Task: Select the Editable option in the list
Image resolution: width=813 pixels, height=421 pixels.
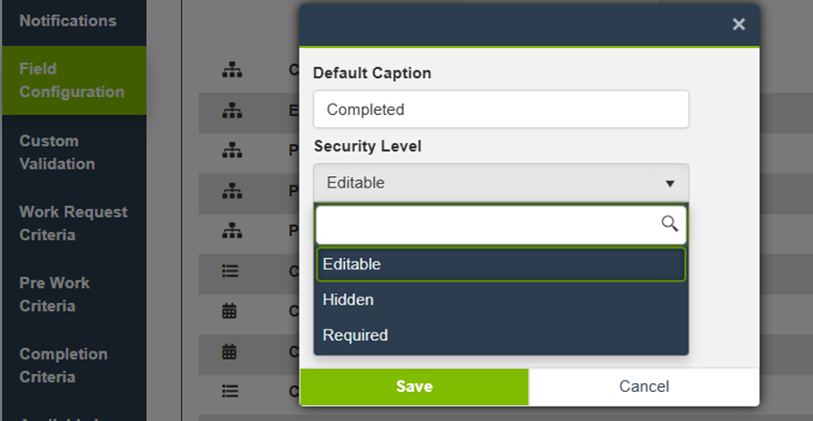Action: (500, 265)
